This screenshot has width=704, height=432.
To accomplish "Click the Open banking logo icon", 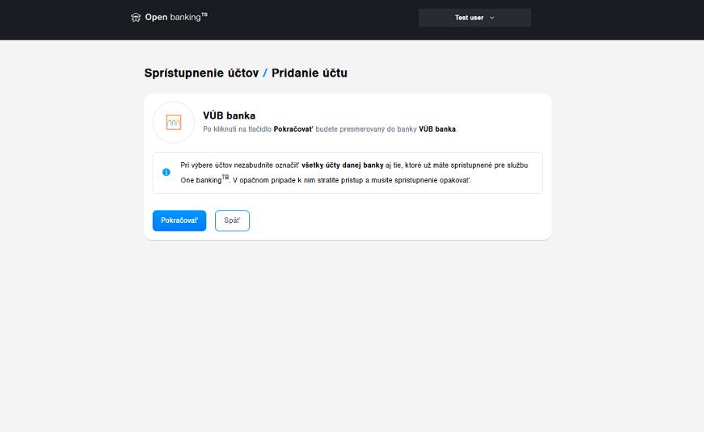I will (136, 18).
